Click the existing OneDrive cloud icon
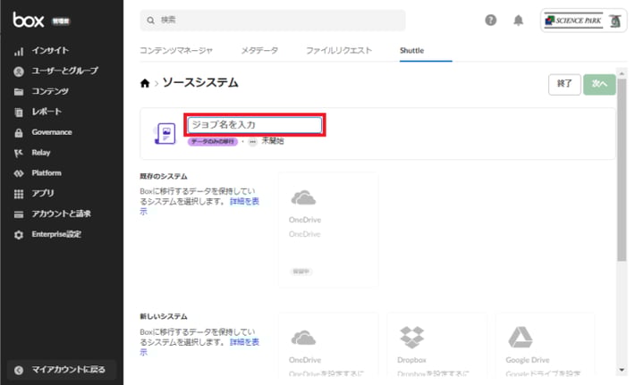Screen dimensions: 644x385 (303, 197)
